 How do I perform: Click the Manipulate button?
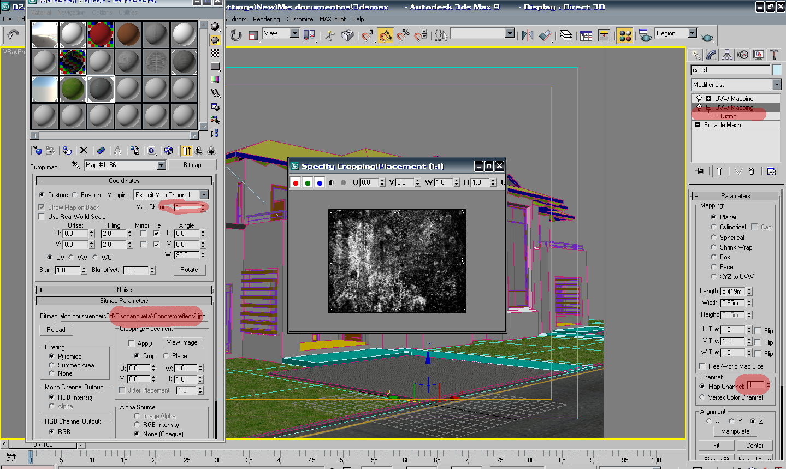[735, 431]
